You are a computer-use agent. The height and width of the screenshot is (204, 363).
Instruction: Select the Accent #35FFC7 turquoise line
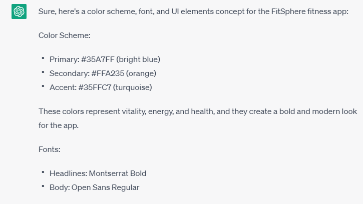(x=101, y=87)
